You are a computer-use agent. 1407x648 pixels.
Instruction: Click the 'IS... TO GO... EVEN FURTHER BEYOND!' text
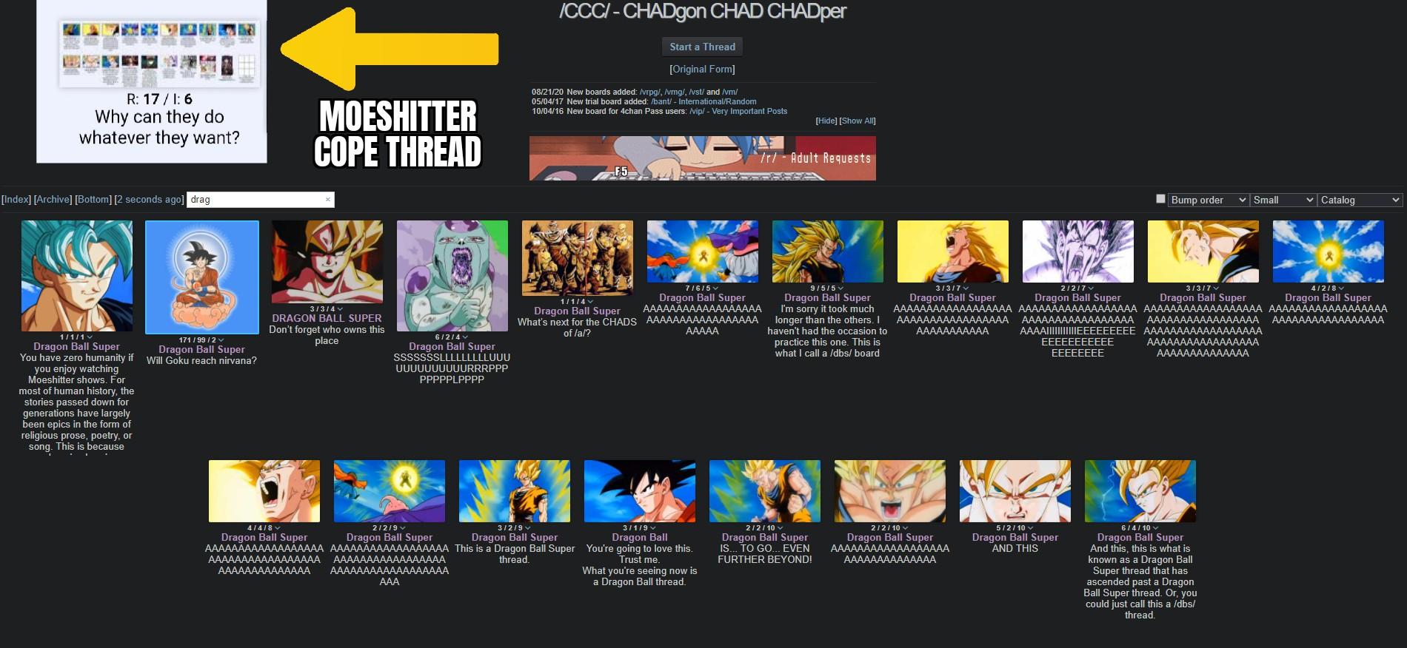click(x=765, y=554)
